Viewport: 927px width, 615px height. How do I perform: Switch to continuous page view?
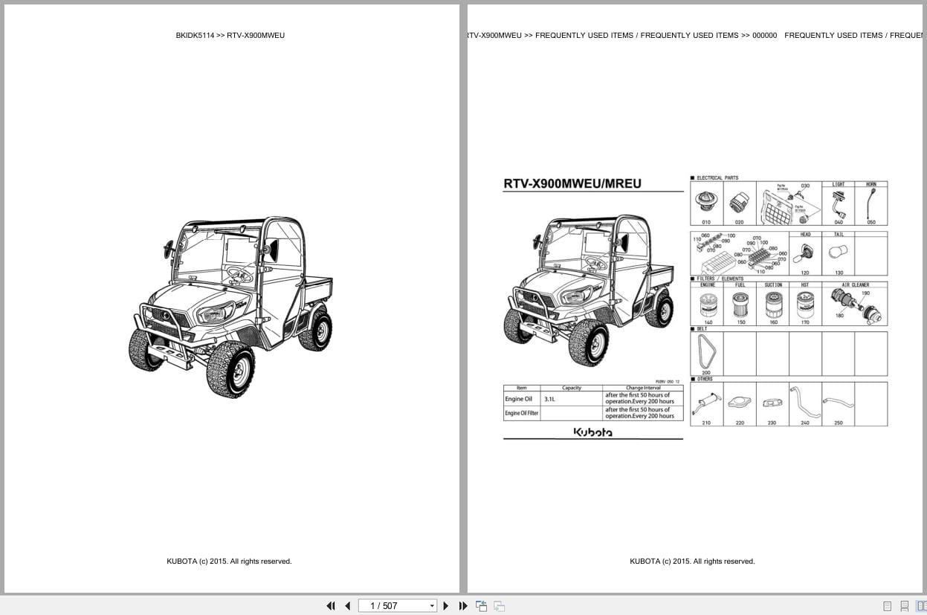(x=904, y=606)
